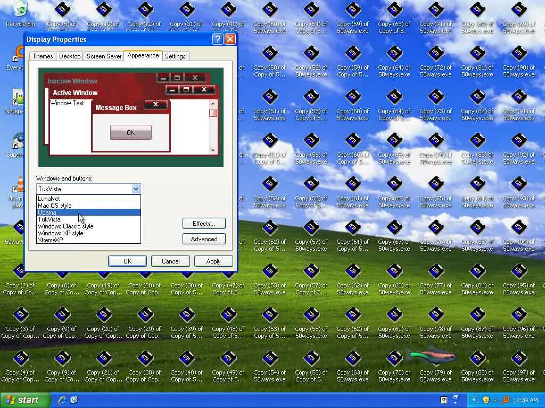
Task: Select the Copy (77) of 50ways.exe icon
Action: [x=435, y=279]
